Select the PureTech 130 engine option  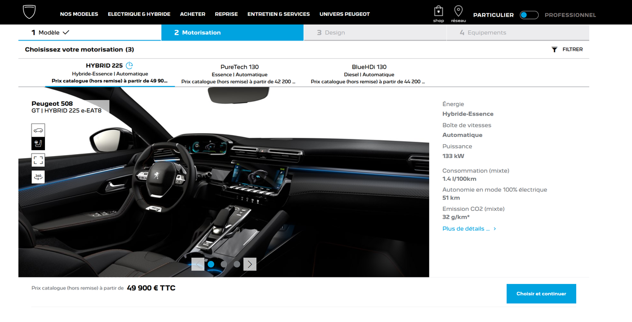coord(239,74)
